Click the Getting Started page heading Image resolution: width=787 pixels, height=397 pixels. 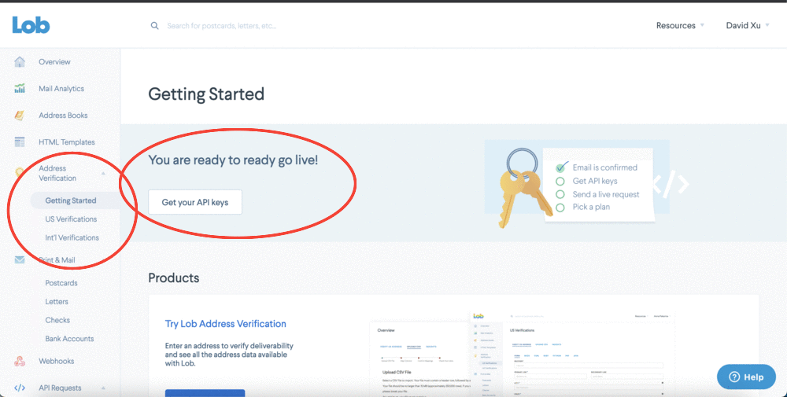(x=206, y=94)
